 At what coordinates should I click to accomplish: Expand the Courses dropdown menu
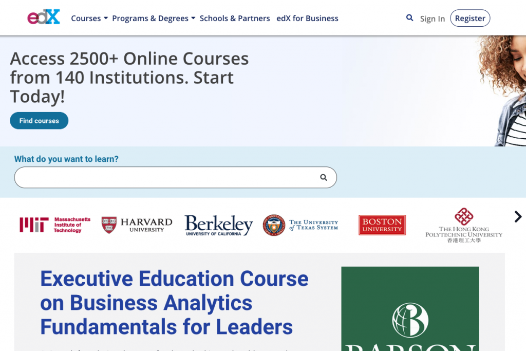click(x=89, y=18)
